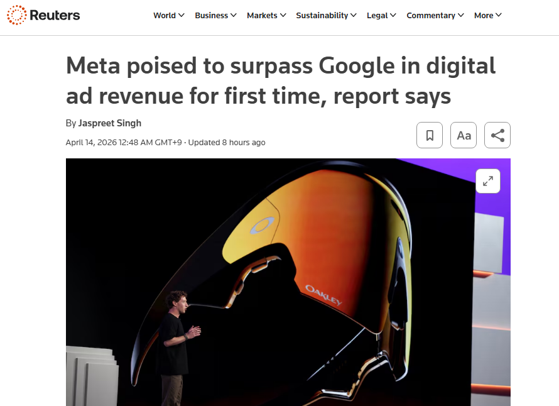This screenshot has height=406, width=559.
Task: Open the World section menu
Action: pyautogui.click(x=165, y=15)
